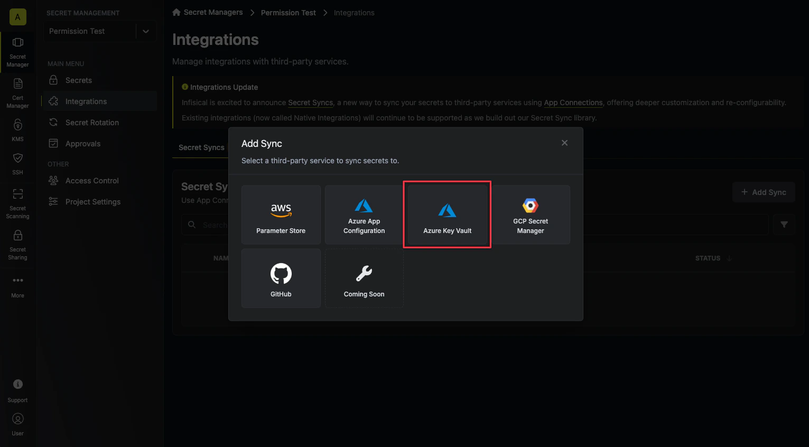Image resolution: width=809 pixels, height=447 pixels.
Task: Click the STATUS column header
Action: pos(708,258)
